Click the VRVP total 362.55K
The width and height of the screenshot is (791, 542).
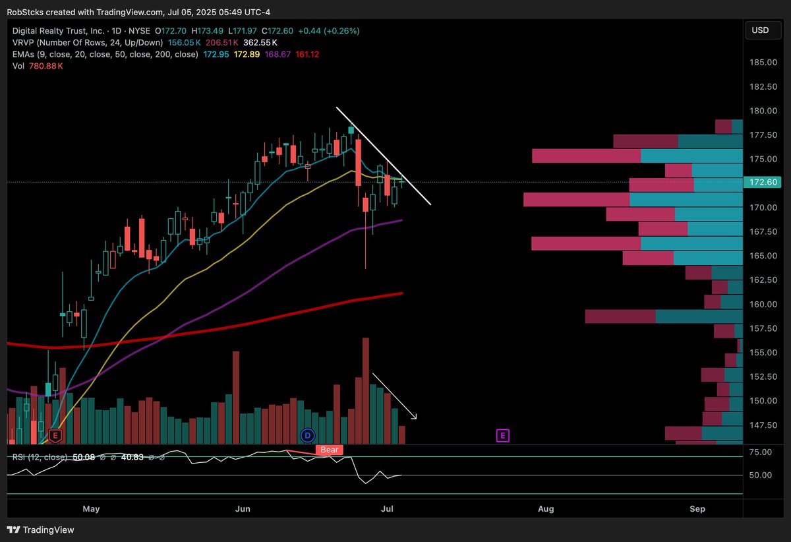[x=260, y=42]
